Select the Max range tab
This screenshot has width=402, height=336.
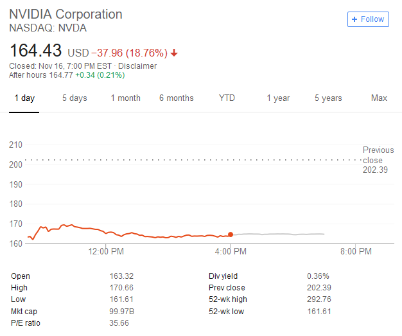coord(379,98)
